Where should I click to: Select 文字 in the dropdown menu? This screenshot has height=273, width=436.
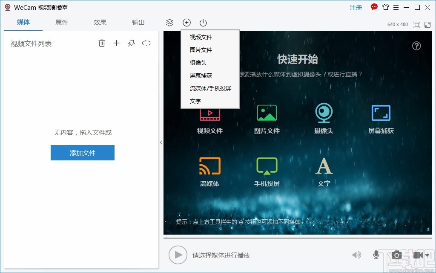tap(210, 101)
